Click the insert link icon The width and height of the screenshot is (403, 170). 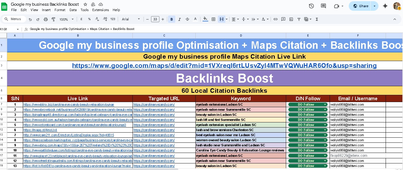pyautogui.click(x=275, y=19)
